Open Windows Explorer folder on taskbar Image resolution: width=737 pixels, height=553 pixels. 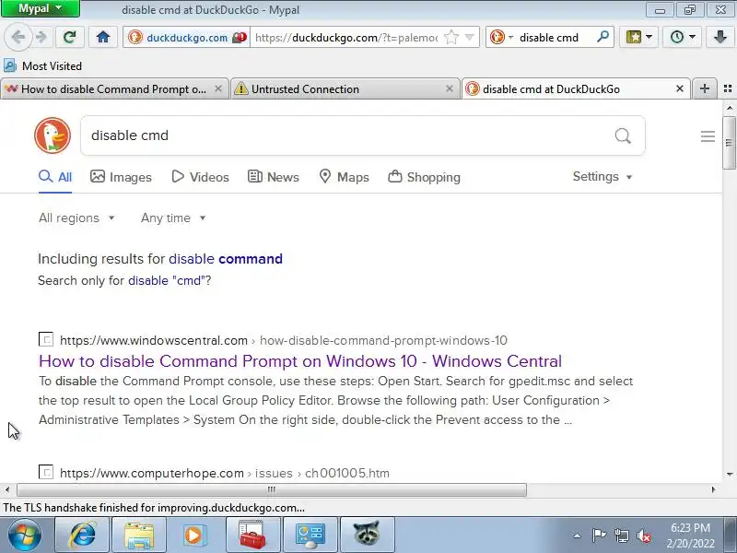click(x=139, y=535)
